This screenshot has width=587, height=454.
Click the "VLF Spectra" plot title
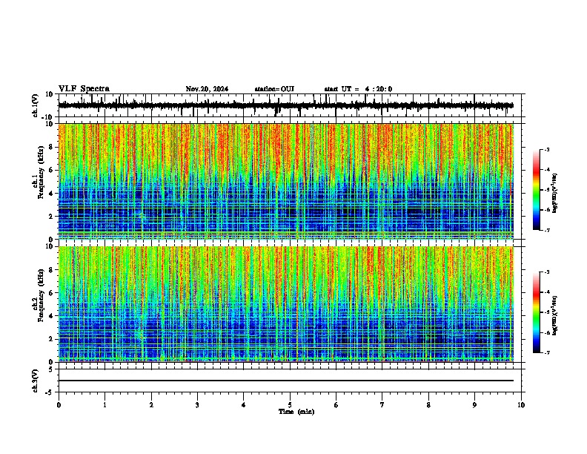point(84,89)
